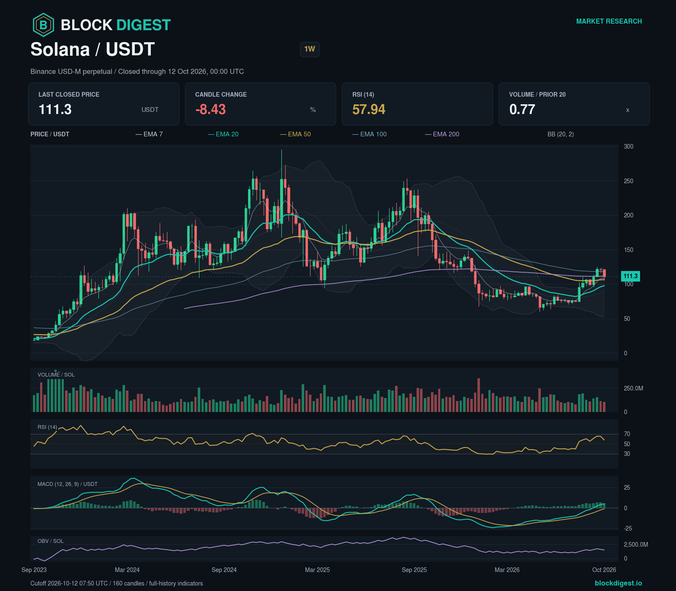The image size is (676, 591).
Task: Click the Mar 2024 time axis label
Action: pos(127,570)
